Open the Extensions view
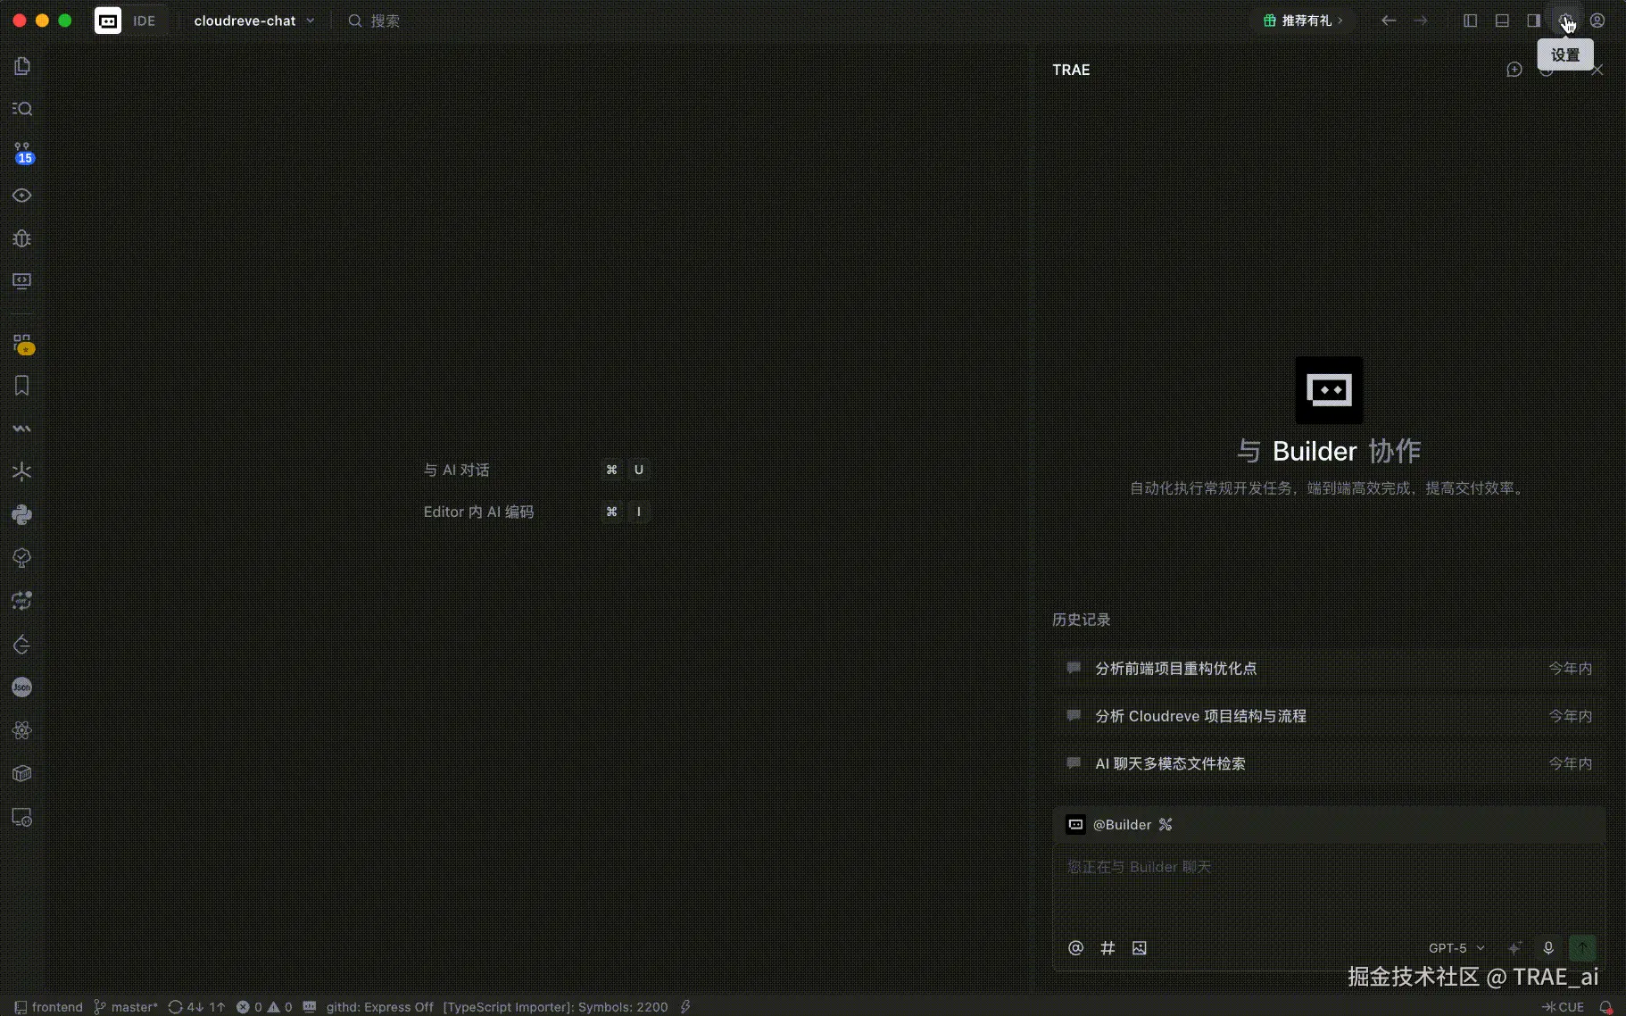The height and width of the screenshot is (1016, 1626). click(x=22, y=345)
